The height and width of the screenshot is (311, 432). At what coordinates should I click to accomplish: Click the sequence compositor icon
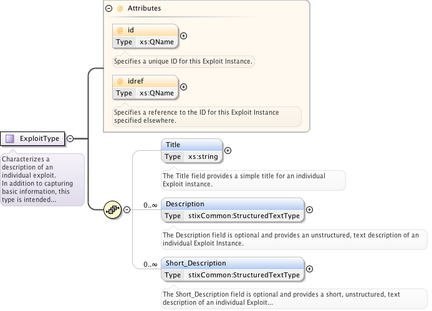tap(113, 209)
